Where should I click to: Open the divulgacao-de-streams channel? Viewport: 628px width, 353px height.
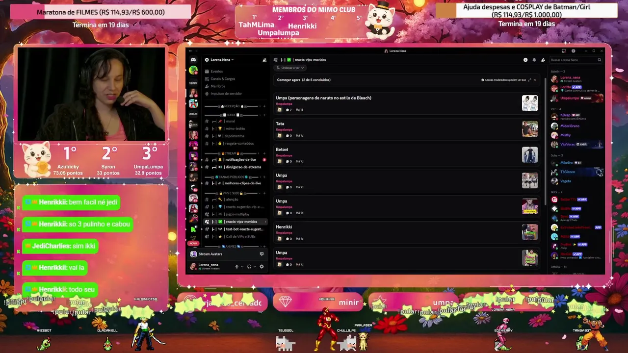[235, 167]
